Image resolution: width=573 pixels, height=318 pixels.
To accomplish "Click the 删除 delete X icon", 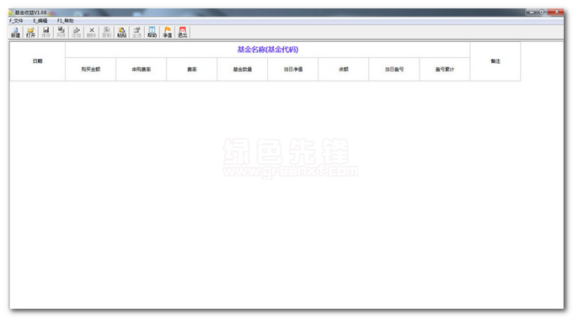I will coord(91,32).
